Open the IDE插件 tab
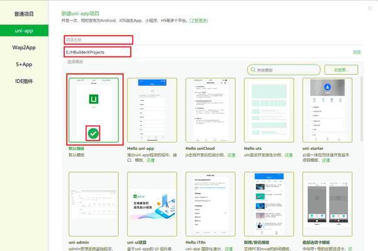 23,81
